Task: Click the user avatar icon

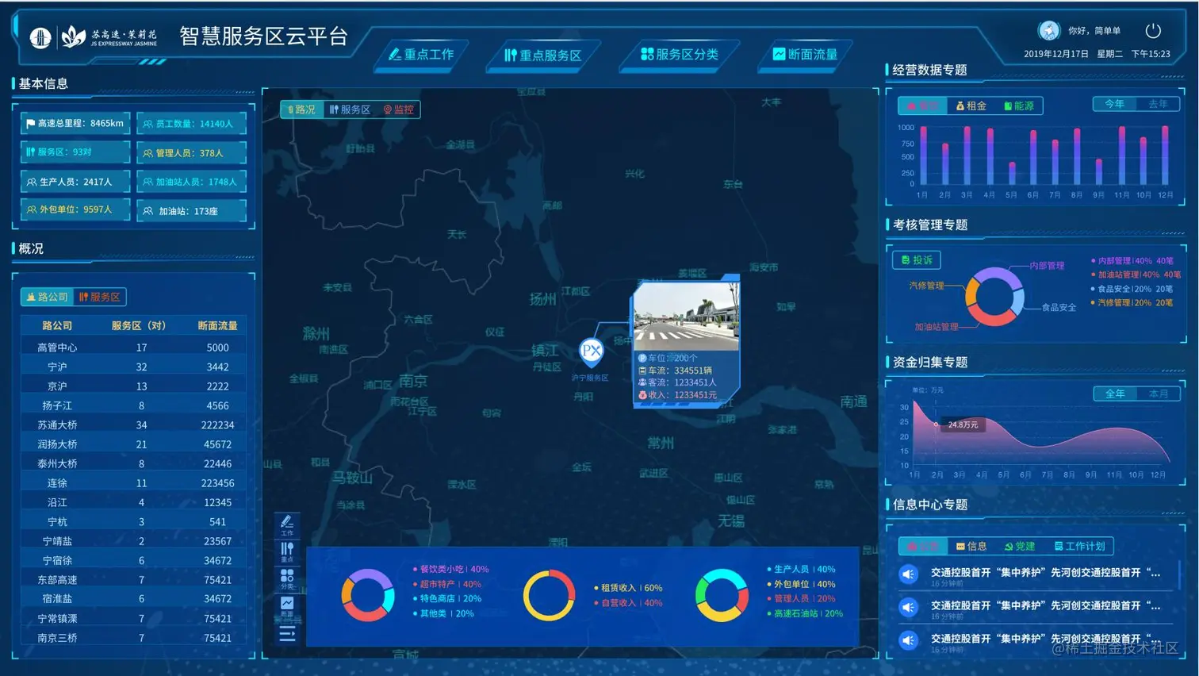Action: 1048,30
